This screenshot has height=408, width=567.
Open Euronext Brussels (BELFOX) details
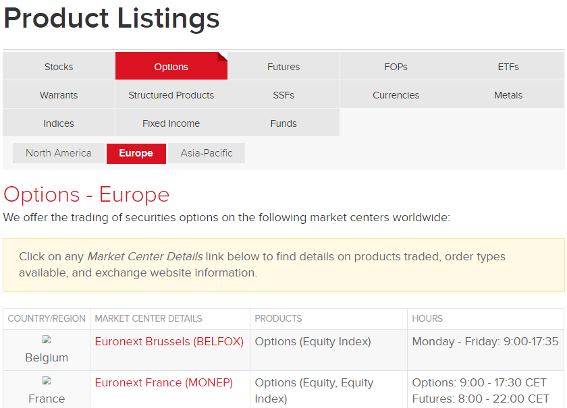tap(169, 341)
